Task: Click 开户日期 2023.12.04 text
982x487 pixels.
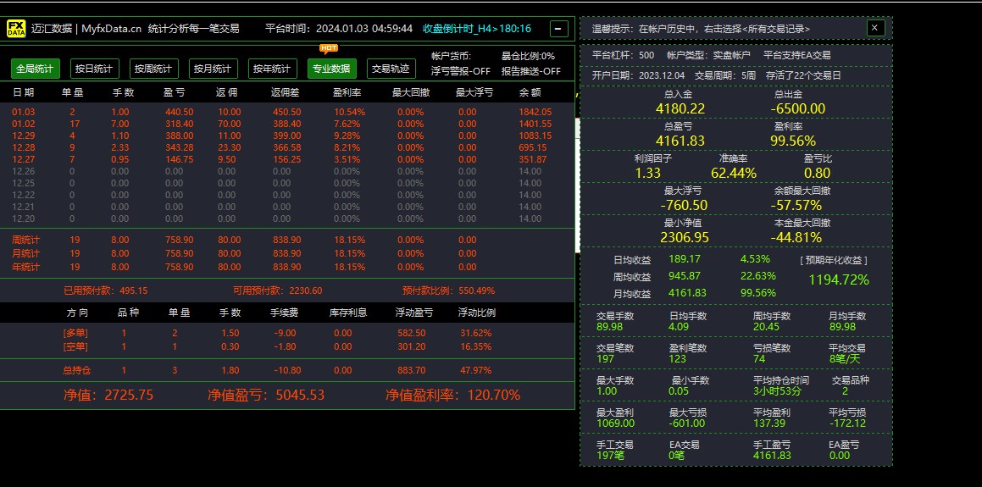Action: [638, 75]
